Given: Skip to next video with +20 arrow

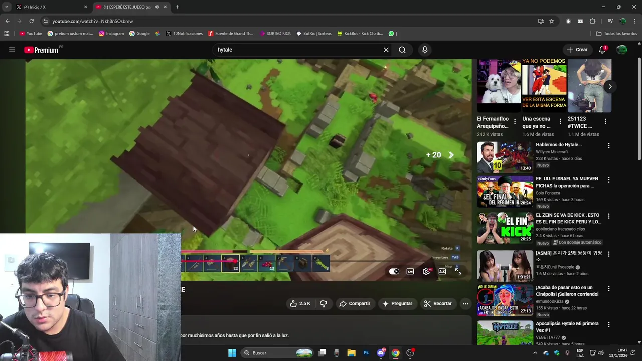Looking at the screenshot, I should tap(451, 155).
